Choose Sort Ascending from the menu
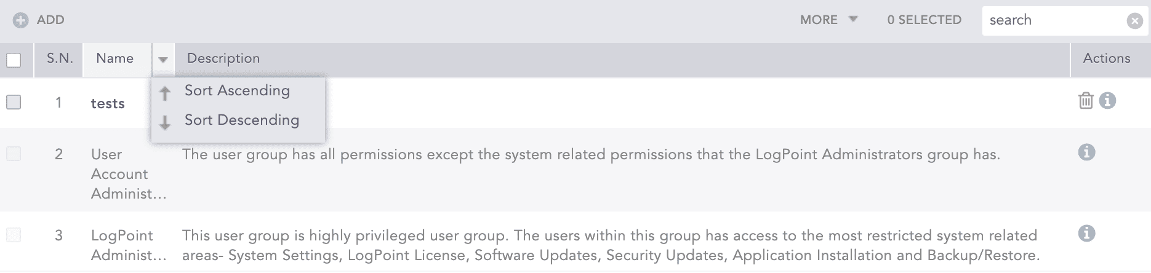This screenshot has width=1151, height=273. [x=237, y=91]
